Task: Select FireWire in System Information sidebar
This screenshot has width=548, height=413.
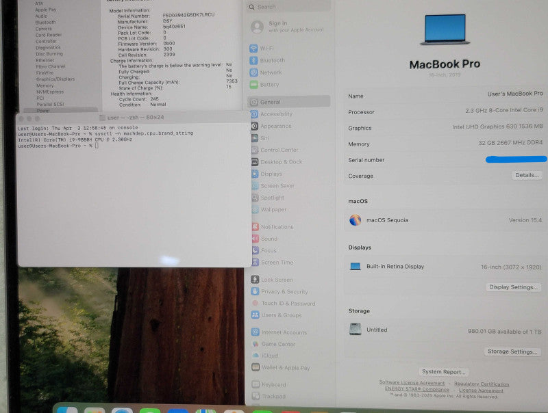Action: (45, 73)
